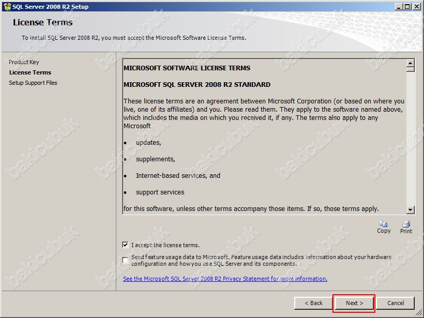This screenshot has height=318, width=424.
Task: Toggle the 'I accept the license terms' checkbox
Action: [126, 245]
